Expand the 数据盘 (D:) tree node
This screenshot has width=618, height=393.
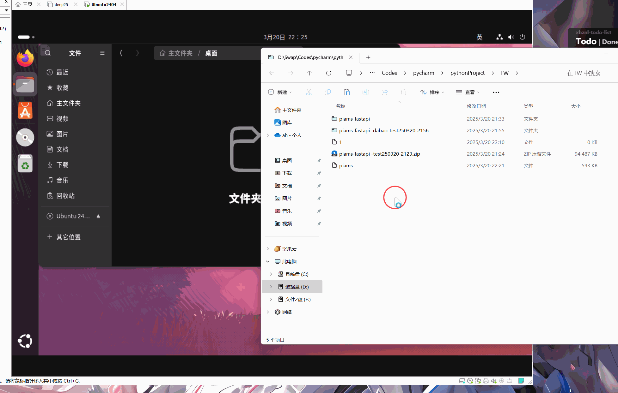click(x=271, y=287)
